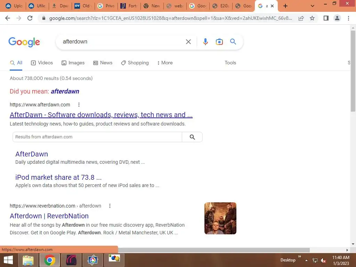Bookmark this page with the star

tap(312, 18)
